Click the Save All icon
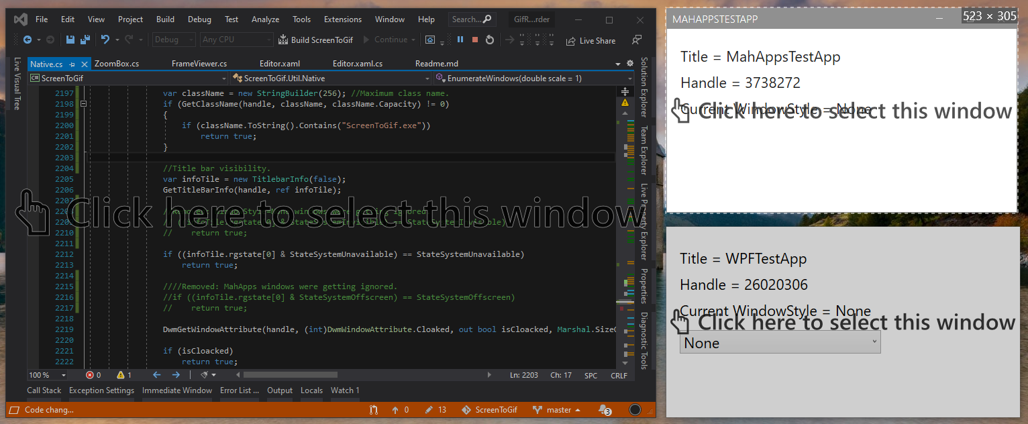 (85, 40)
